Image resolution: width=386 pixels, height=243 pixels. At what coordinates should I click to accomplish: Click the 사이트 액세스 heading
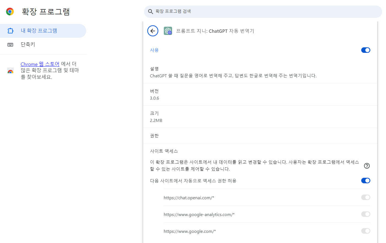[x=164, y=151]
